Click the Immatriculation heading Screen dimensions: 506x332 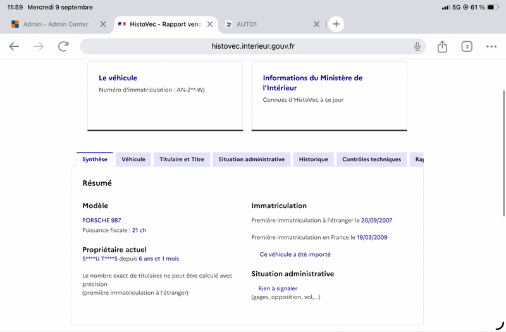(x=279, y=206)
